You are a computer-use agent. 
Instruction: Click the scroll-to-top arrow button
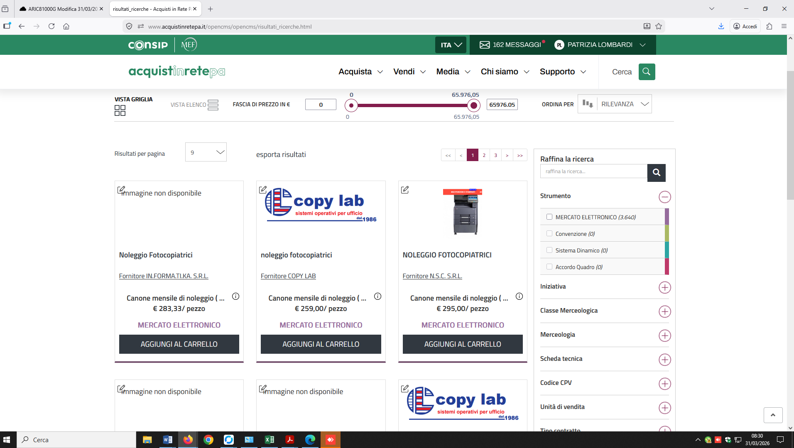click(773, 415)
